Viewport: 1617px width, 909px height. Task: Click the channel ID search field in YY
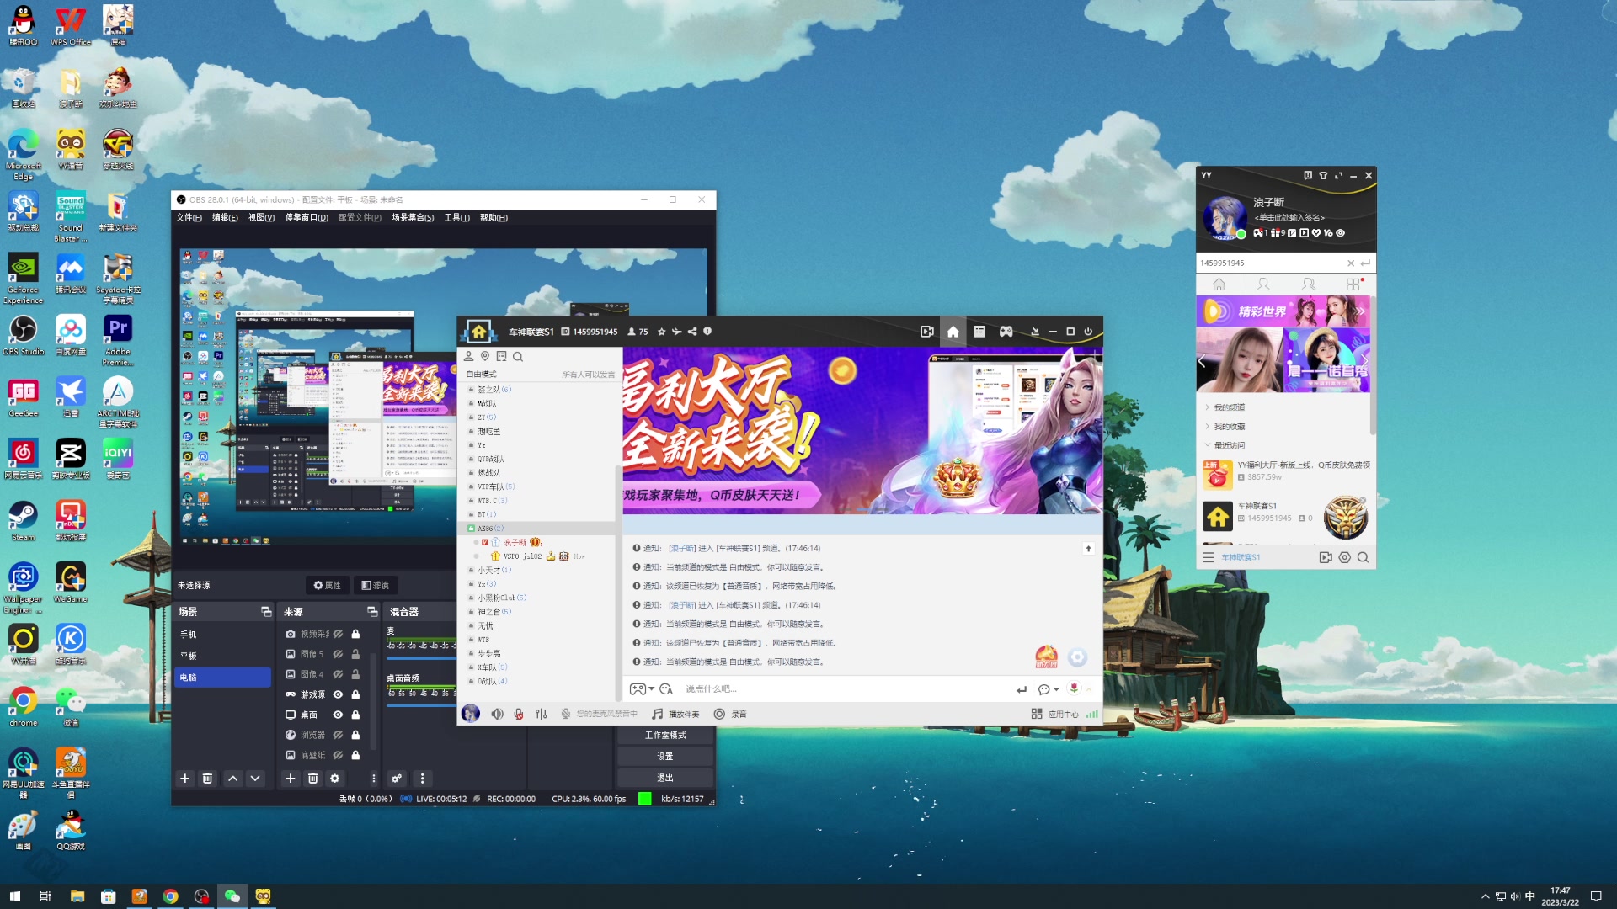click(x=1272, y=263)
